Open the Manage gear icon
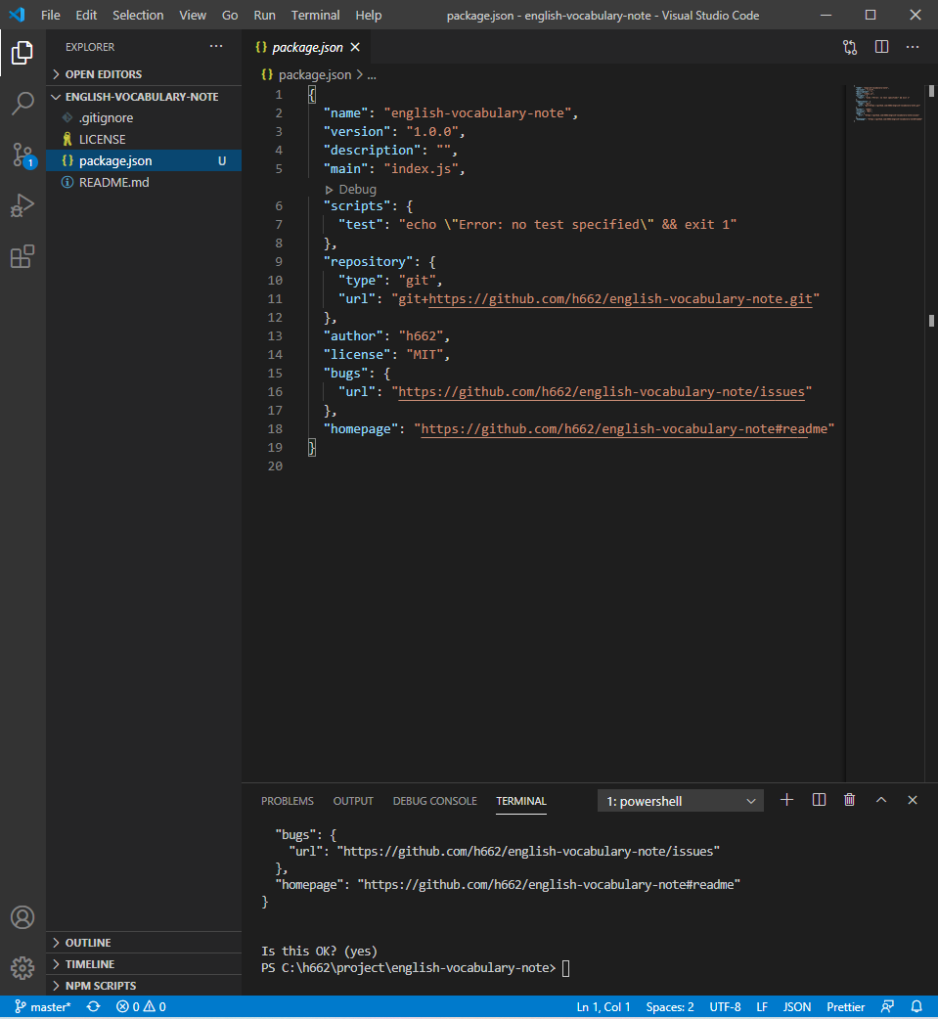This screenshot has width=938, height=1019. tap(22, 968)
